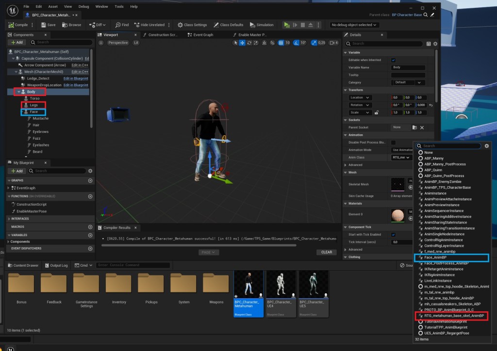497x351 pixels.
Task: Collapse the Transform section
Action: click(x=345, y=90)
